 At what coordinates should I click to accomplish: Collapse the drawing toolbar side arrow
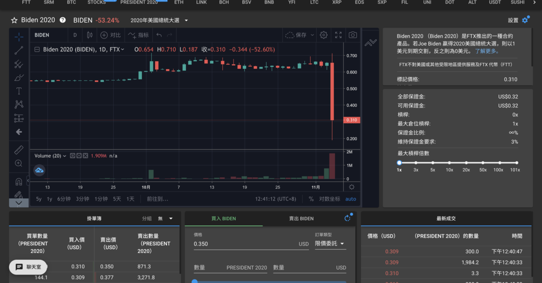(28, 180)
